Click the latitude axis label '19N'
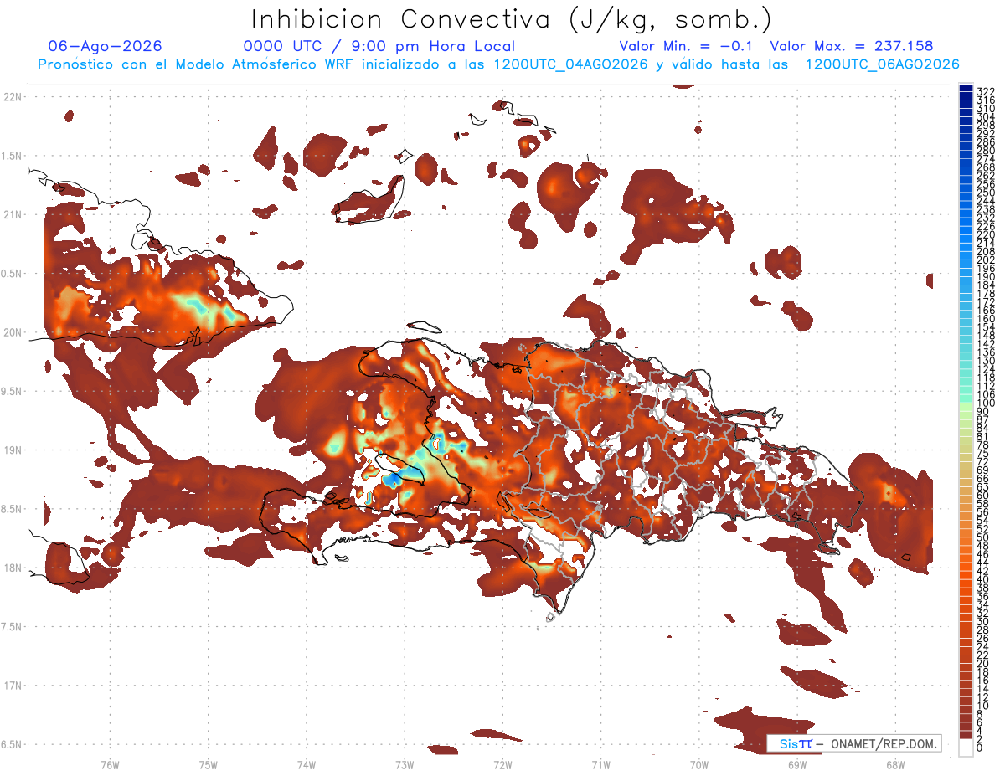1005x776 pixels. click(x=13, y=450)
